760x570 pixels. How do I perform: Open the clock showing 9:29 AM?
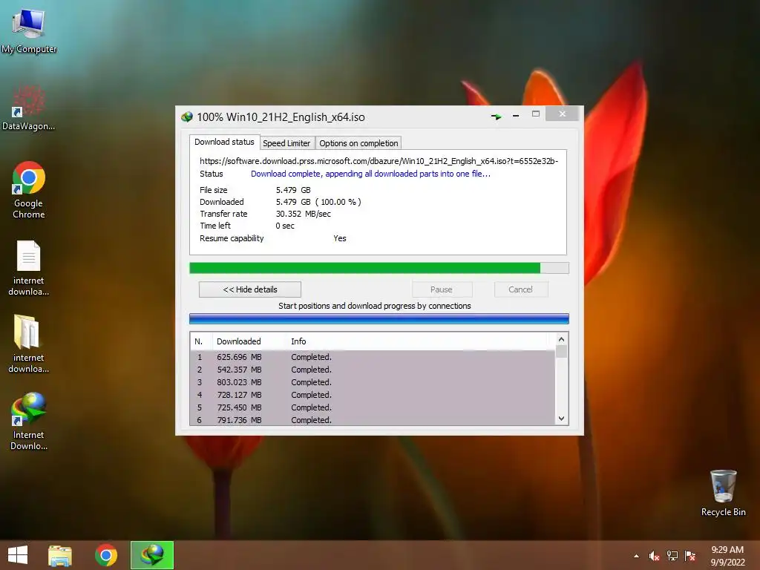point(727,556)
